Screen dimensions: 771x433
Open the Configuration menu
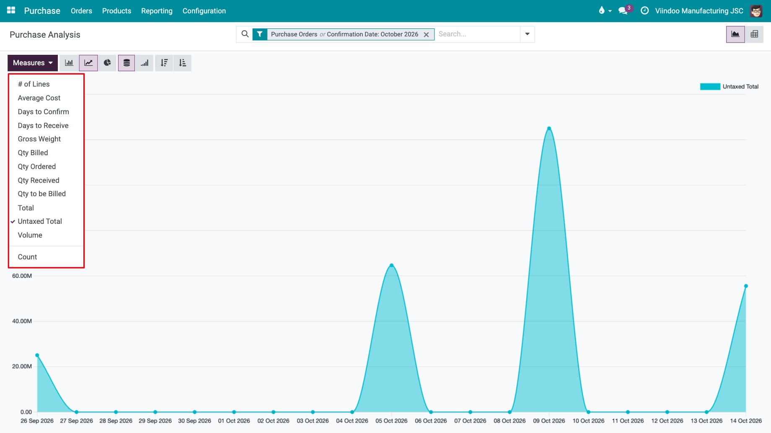[204, 11]
